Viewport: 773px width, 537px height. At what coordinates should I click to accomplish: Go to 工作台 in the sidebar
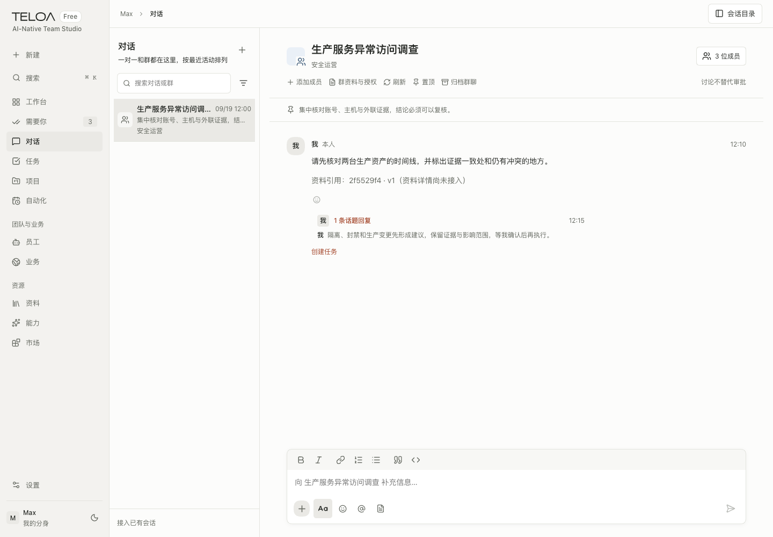[x=54, y=102]
